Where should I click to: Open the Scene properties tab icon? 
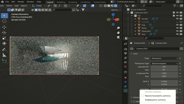pyautogui.click(x=125, y=62)
